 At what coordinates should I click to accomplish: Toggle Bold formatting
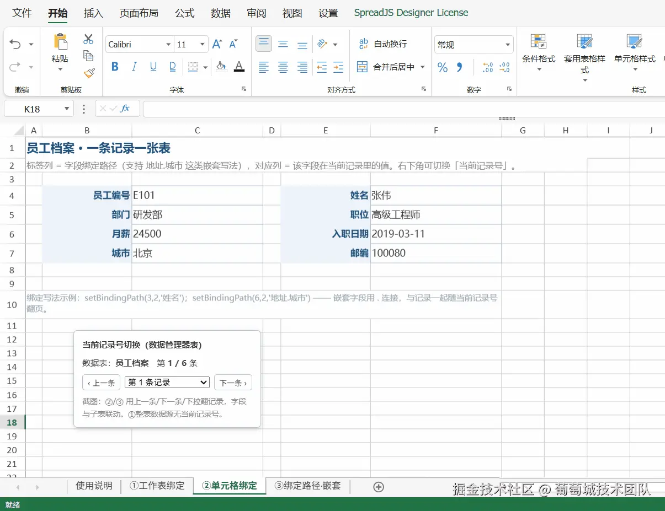[115, 67]
